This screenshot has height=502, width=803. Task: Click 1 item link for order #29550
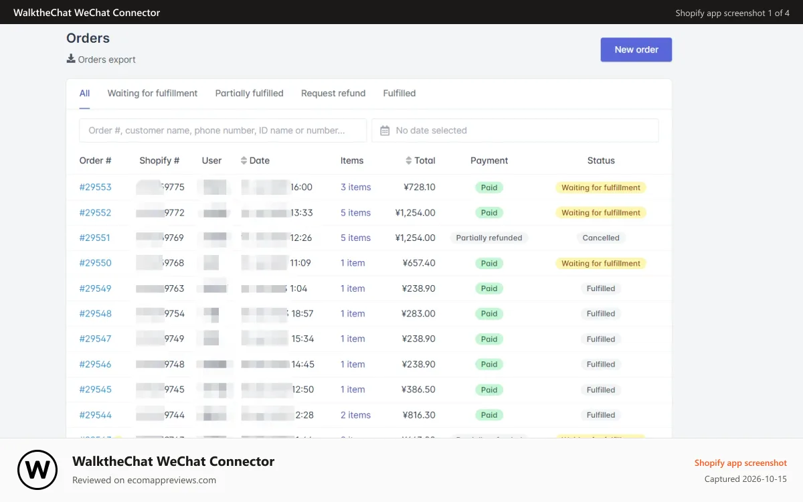[x=353, y=263]
